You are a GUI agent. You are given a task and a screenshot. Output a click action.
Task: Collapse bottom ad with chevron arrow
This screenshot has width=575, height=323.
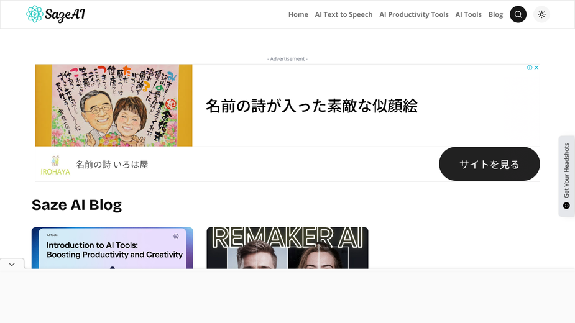pos(12,264)
